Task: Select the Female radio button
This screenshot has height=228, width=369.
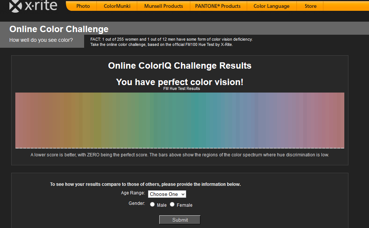Action: (x=172, y=204)
